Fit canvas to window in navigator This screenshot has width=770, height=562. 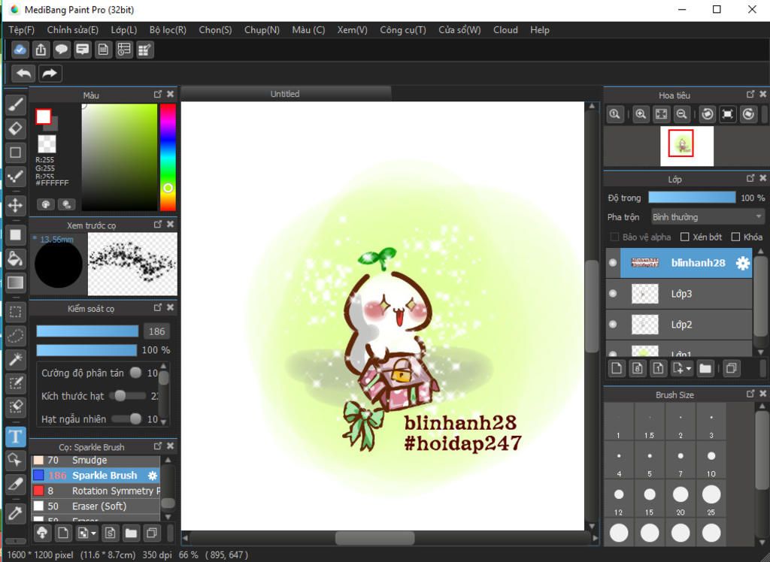pyautogui.click(x=661, y=114)
